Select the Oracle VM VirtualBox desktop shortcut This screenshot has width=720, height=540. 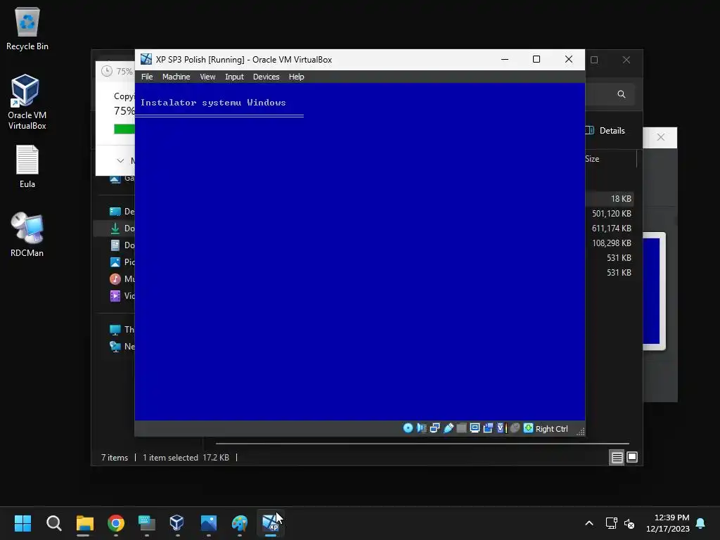pyautogui.click(x=27, y=103)
